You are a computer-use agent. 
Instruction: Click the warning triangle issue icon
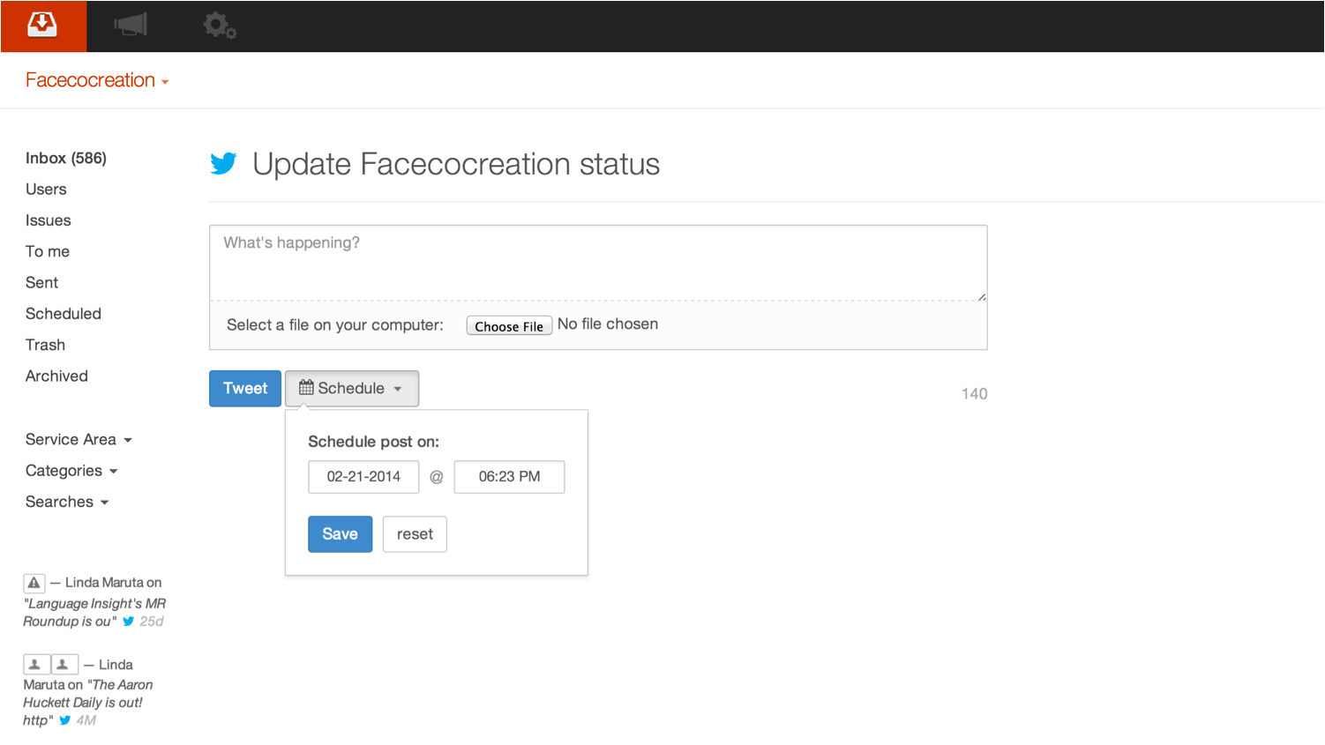click(34, 583)
